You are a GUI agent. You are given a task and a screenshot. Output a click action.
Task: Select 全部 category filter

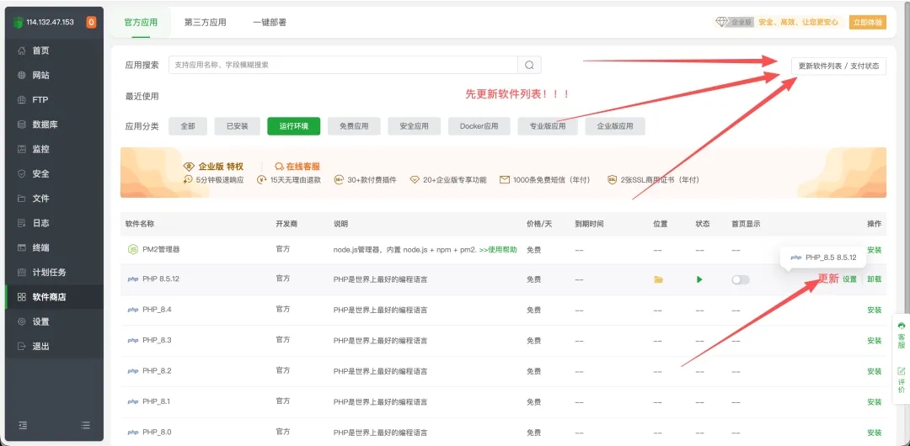point(188,126)
